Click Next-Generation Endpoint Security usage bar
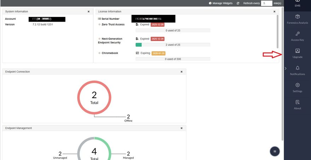311x160 pixels. pyautogui.click(x=173, y=45)
